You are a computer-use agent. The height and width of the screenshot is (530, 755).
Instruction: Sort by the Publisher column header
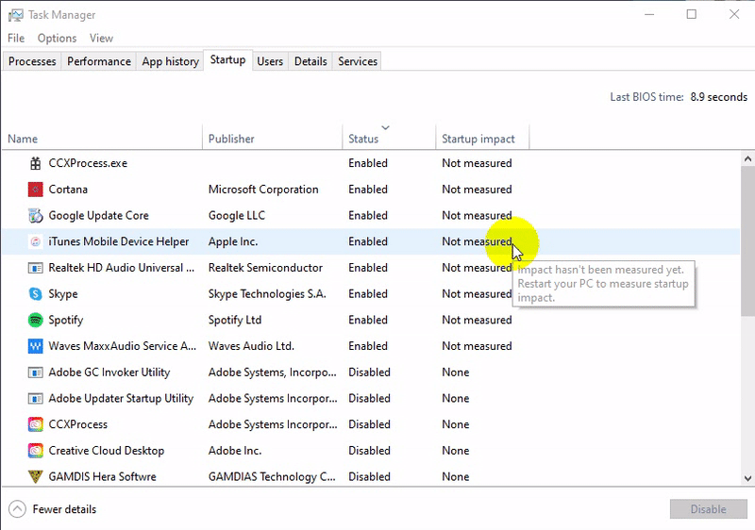[x=231, y=139]
